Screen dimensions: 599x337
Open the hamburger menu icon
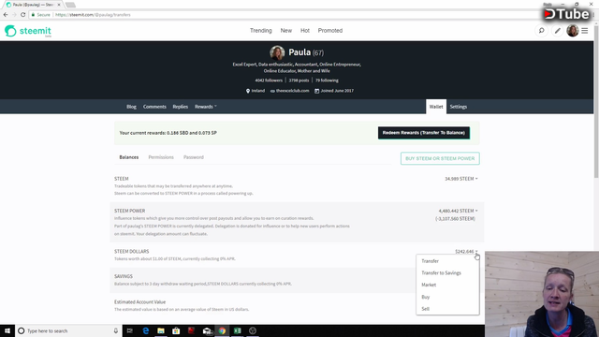coord(585,31)
